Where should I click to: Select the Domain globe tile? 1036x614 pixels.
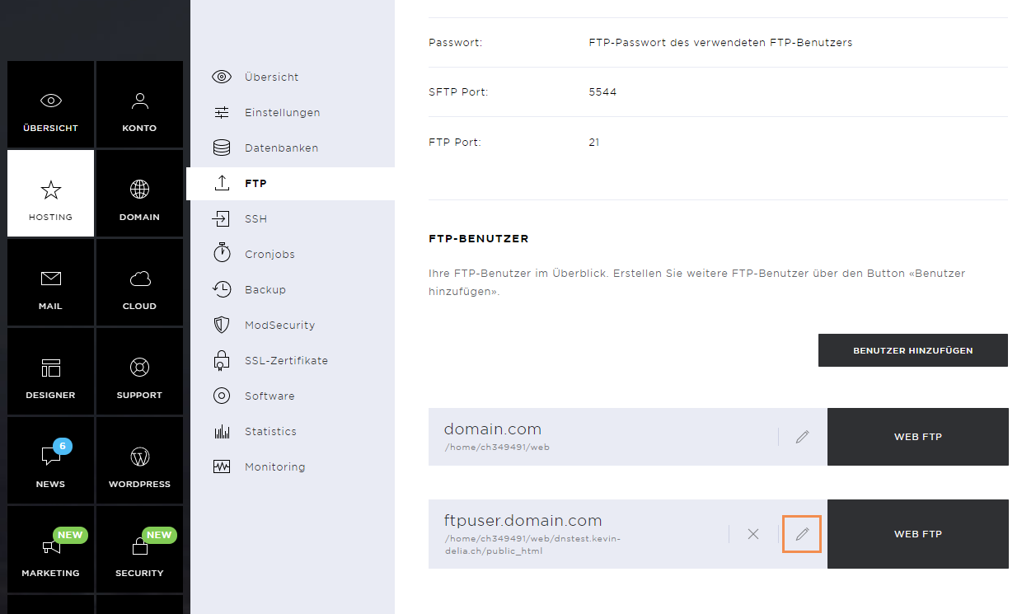click(139, 194)
